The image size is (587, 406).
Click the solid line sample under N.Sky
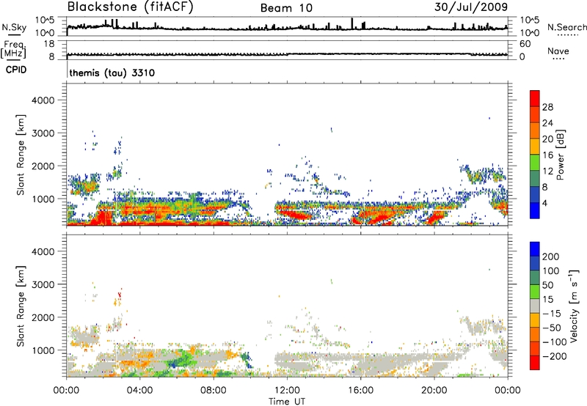14,35
